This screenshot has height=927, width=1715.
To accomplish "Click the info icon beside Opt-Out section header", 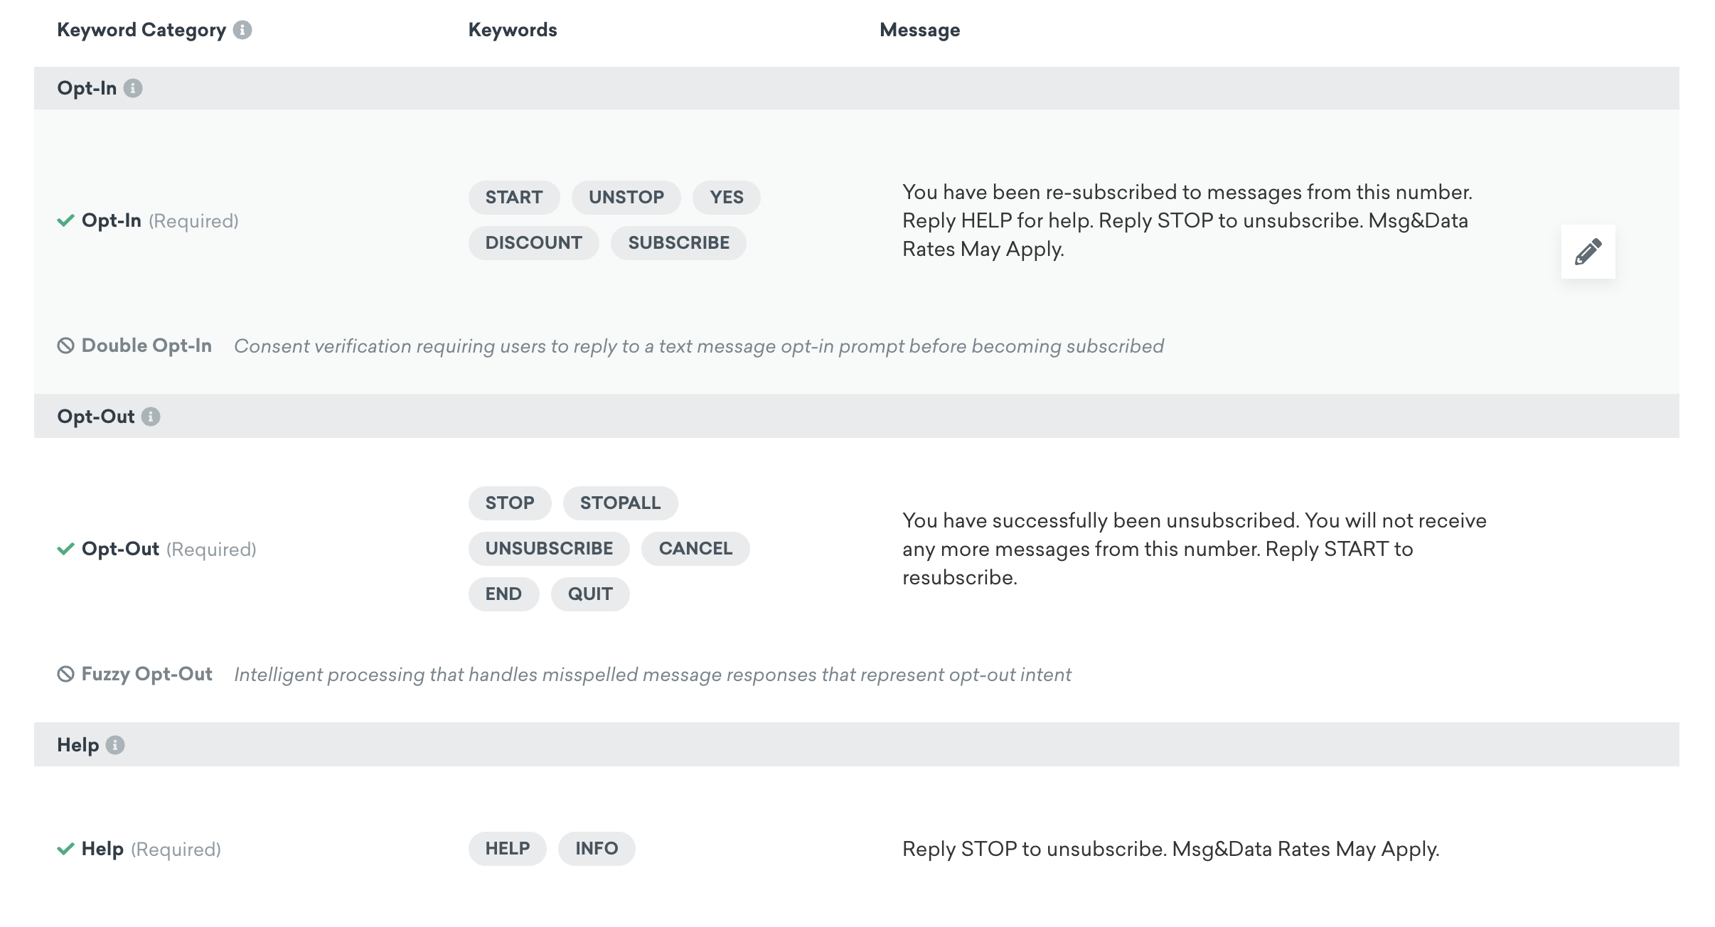I will pos(151,417).
